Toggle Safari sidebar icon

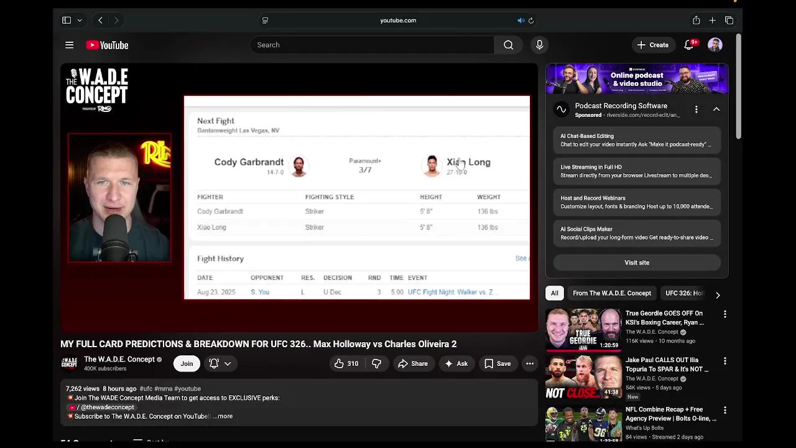click(x=67, y=21)
